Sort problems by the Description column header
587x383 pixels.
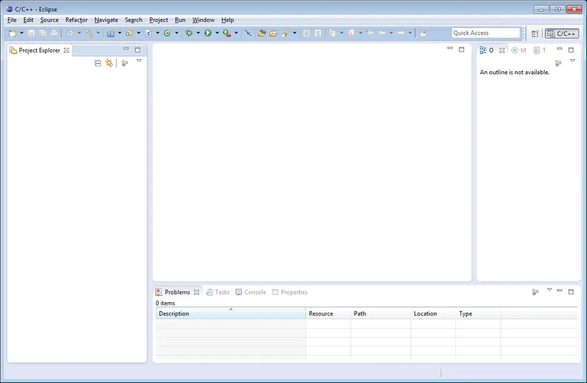click(231, 313)
